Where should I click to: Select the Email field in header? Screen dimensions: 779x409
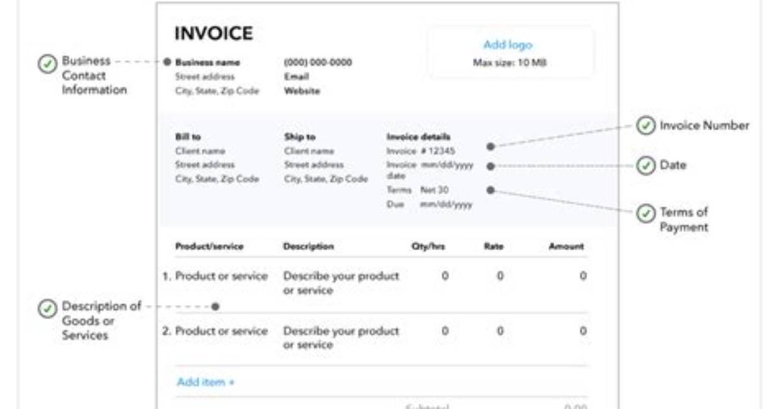296,77
